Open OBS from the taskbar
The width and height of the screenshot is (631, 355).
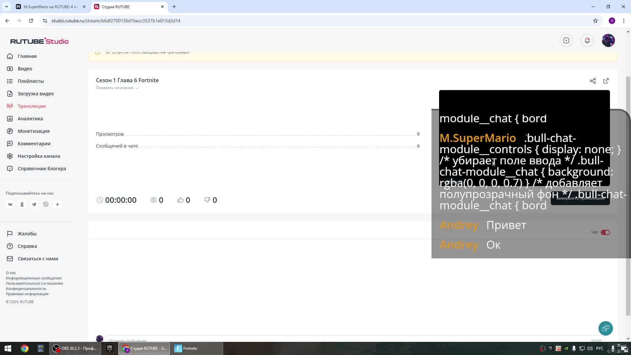[x=75, y=348]
